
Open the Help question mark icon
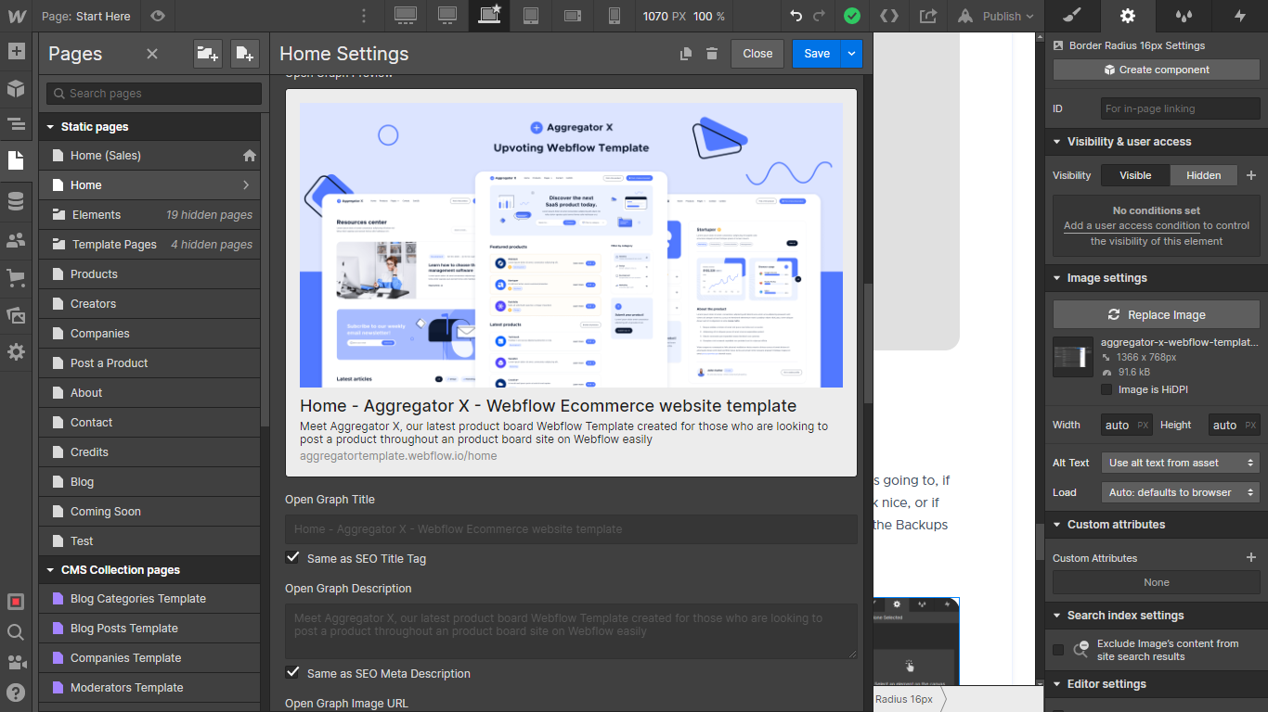pyautogui.click(x=16, y=692)
